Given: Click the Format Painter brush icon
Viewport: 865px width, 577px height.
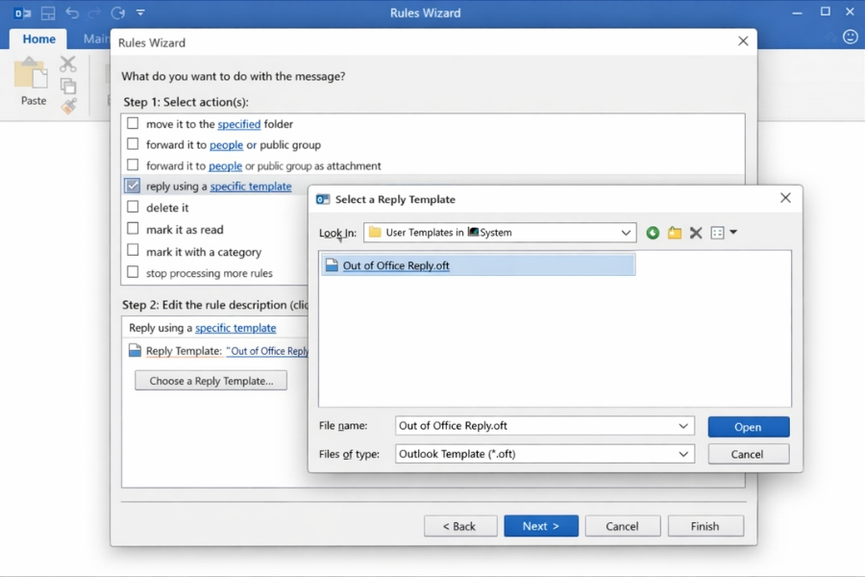Looking at the screenshot, I should [67, 107].
